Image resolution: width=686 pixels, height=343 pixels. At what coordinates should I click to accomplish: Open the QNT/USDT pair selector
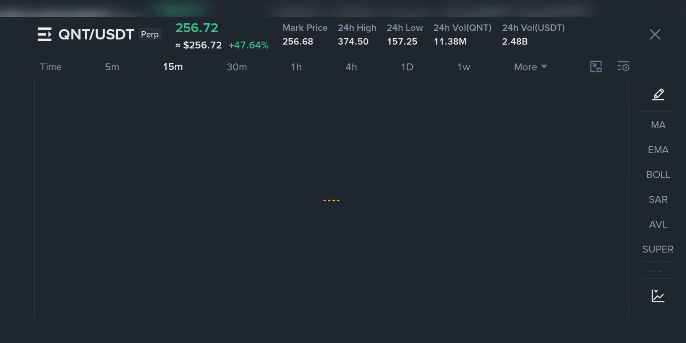point(96,35)
